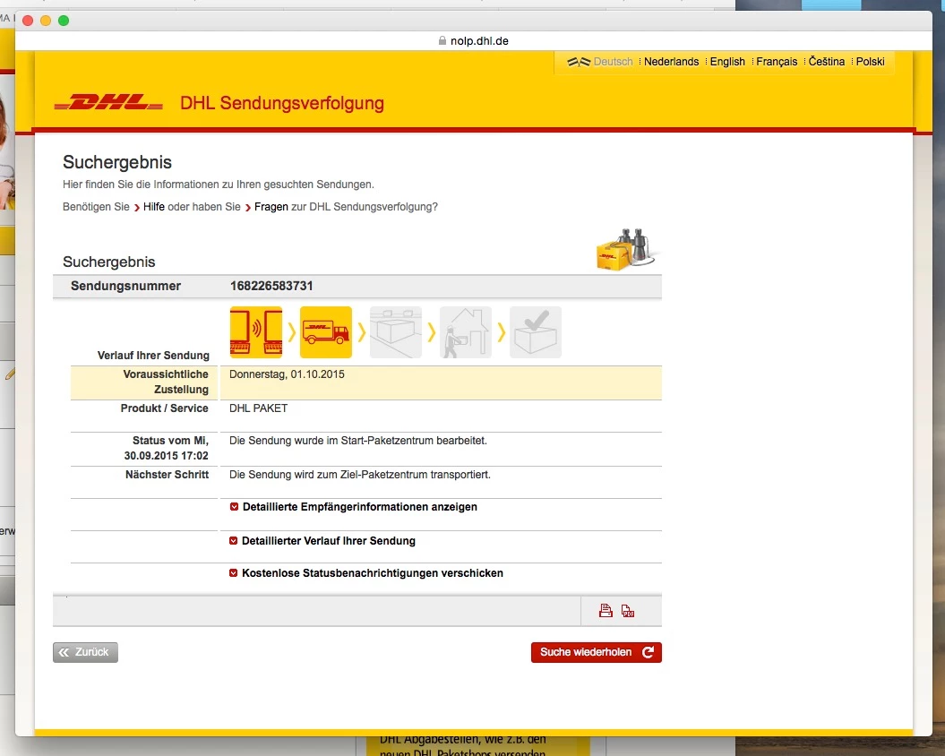This screenshot has height=756, width=945.
Task: Click the yellow window minimize button
Action: (45, 21)
